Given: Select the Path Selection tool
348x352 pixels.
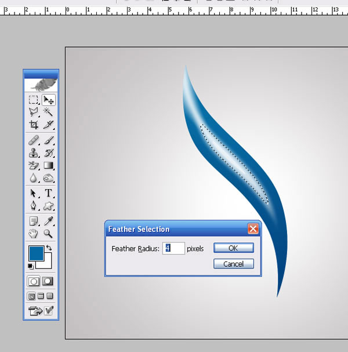Looking at the screenshot, I should pos(34,193).
